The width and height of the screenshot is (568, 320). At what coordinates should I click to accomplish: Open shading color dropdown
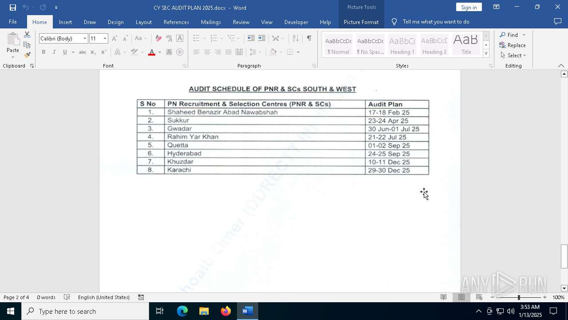(280, 52)
